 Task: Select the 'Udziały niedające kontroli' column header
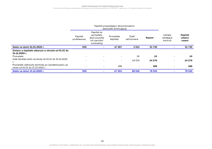tap(167, 38)
